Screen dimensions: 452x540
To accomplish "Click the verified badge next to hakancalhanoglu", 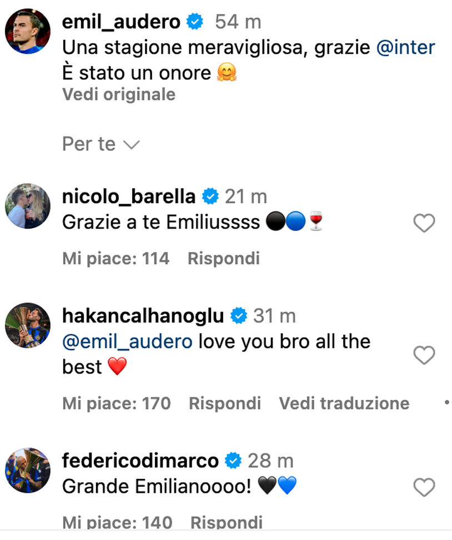I will 239,315.
